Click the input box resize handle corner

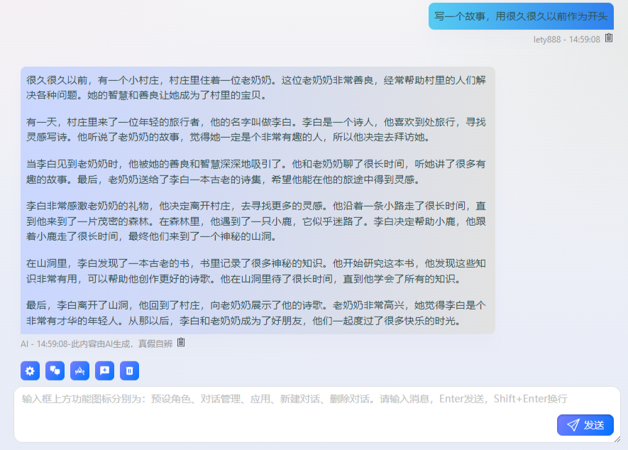616,439
